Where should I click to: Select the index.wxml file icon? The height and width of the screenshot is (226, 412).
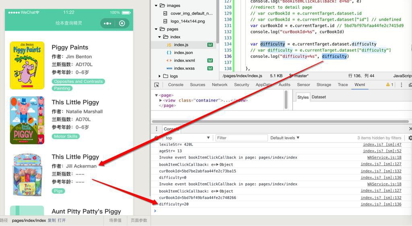click(x=169, y=61)
